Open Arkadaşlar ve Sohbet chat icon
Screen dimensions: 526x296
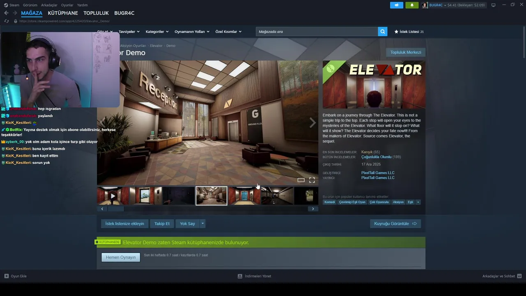click(x=519, y=276)
